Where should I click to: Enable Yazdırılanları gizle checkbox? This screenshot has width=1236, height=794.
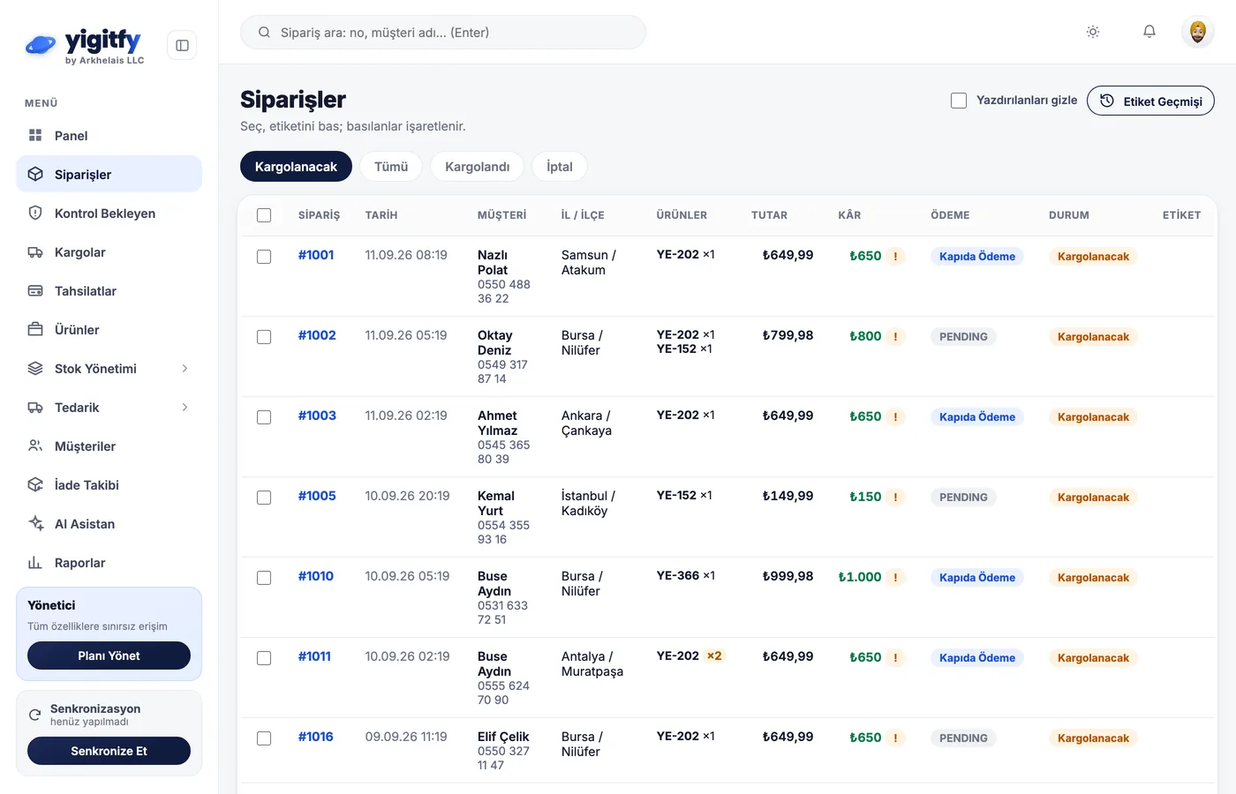pyautogui.click(x=959, y=101)
